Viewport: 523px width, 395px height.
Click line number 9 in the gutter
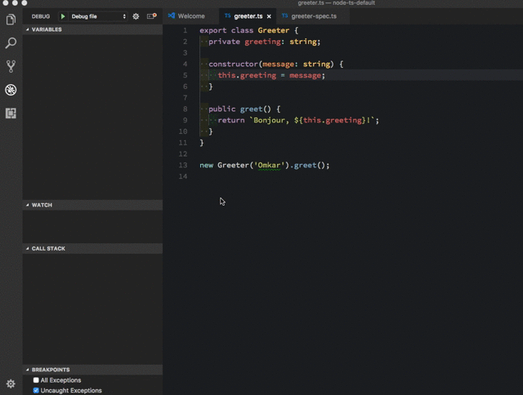[186, 120]
